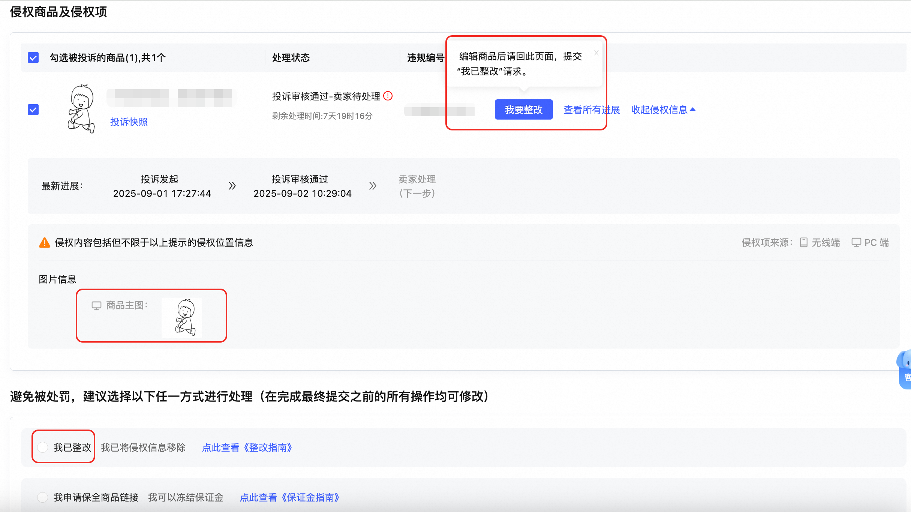Viewport: 911px width, 512px height.
Task: Click the 处理状态 column header
Action: [x=291, y=58]
